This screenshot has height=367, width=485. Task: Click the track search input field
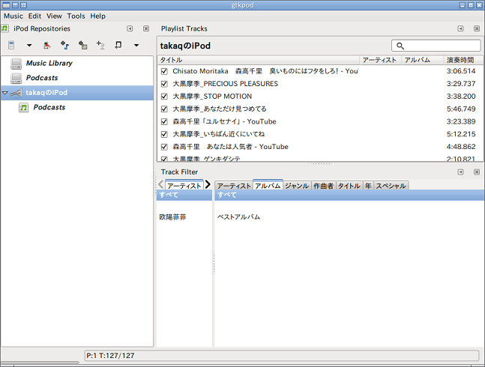[x=436, y=46]
